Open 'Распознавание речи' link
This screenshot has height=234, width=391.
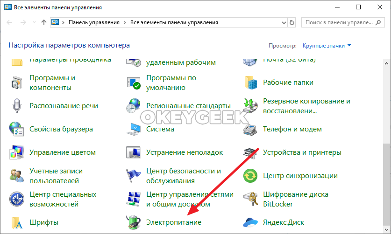64,105
